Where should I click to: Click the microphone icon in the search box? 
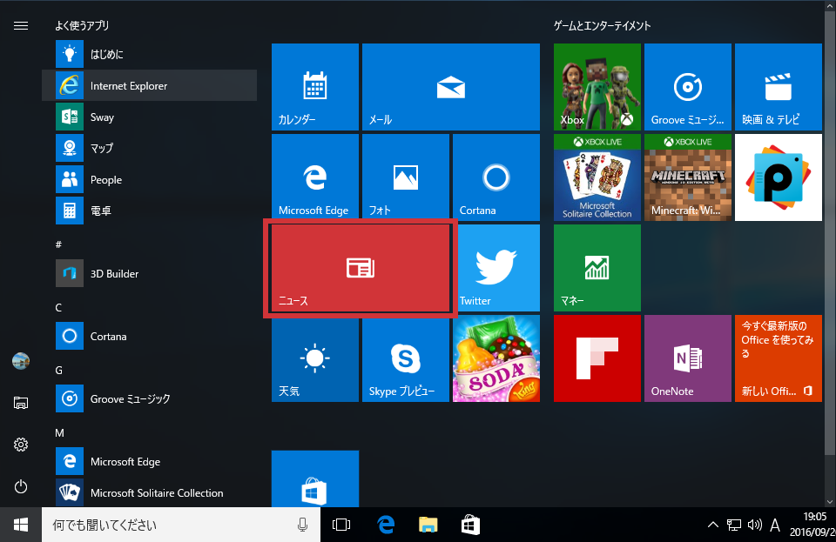[302, 525]
